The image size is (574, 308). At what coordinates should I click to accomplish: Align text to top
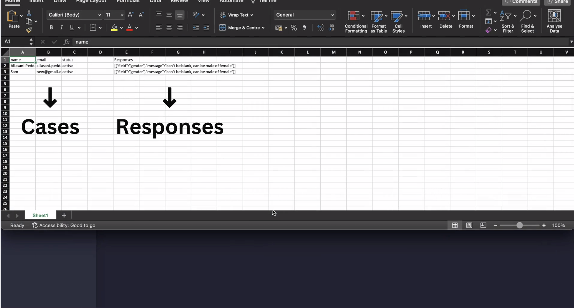159,15
